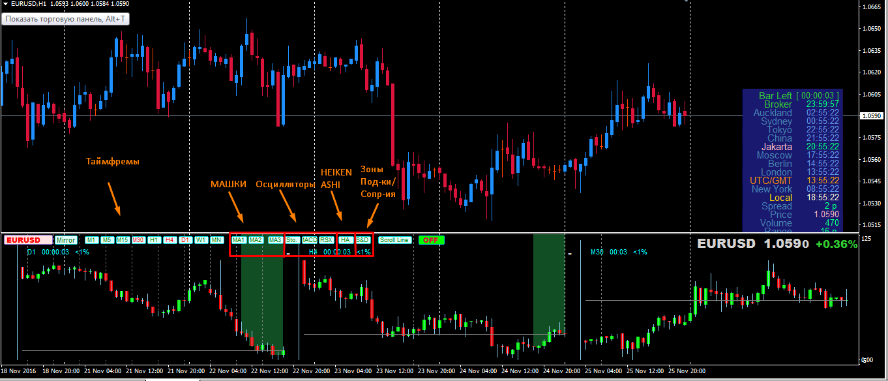Click the 1.0665 price axis label

point(872,7)
